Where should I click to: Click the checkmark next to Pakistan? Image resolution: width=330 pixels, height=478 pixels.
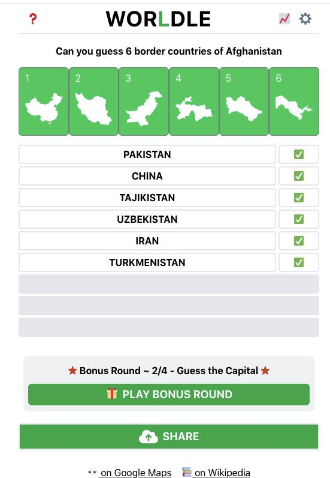click(x=299, y=154)
